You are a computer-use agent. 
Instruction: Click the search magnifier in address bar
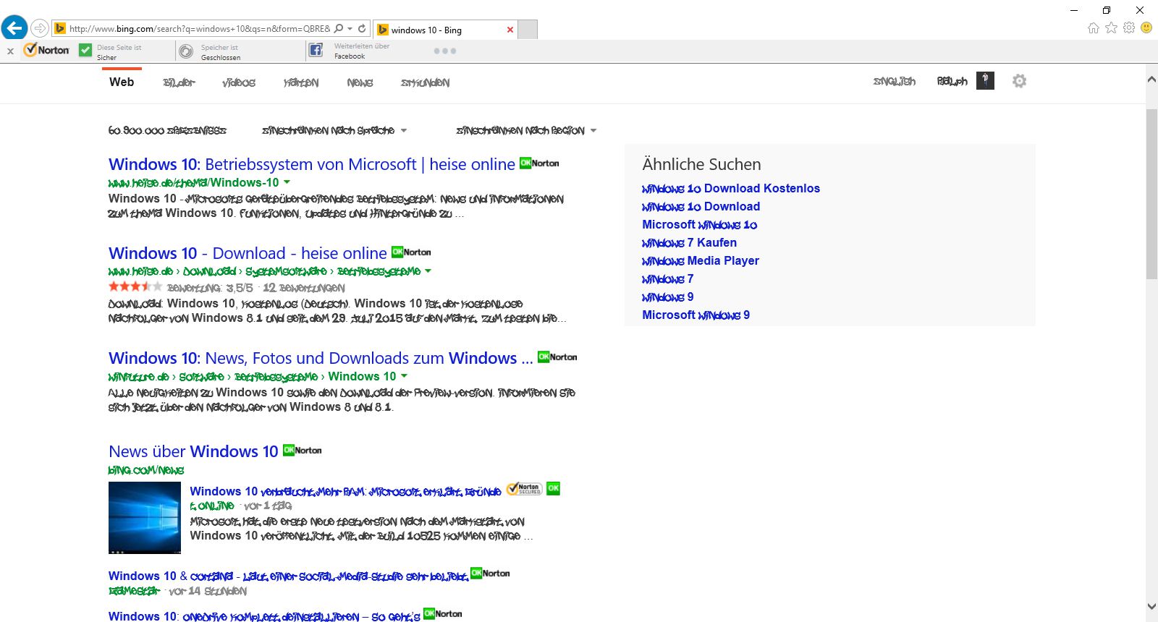[339, 29]
